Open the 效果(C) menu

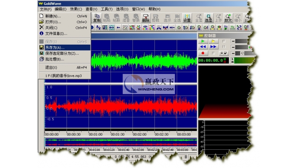76,9
